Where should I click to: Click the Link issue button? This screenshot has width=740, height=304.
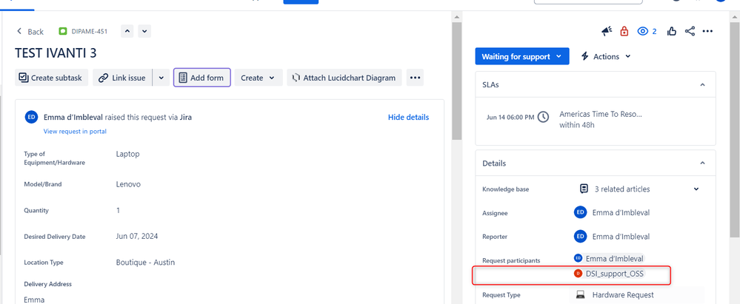122,78
